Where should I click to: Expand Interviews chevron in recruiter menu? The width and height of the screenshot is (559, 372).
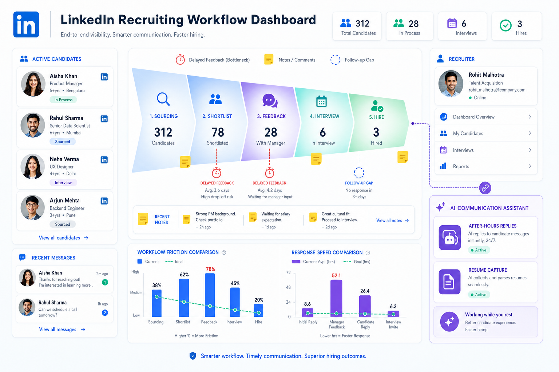coord(530,150)
